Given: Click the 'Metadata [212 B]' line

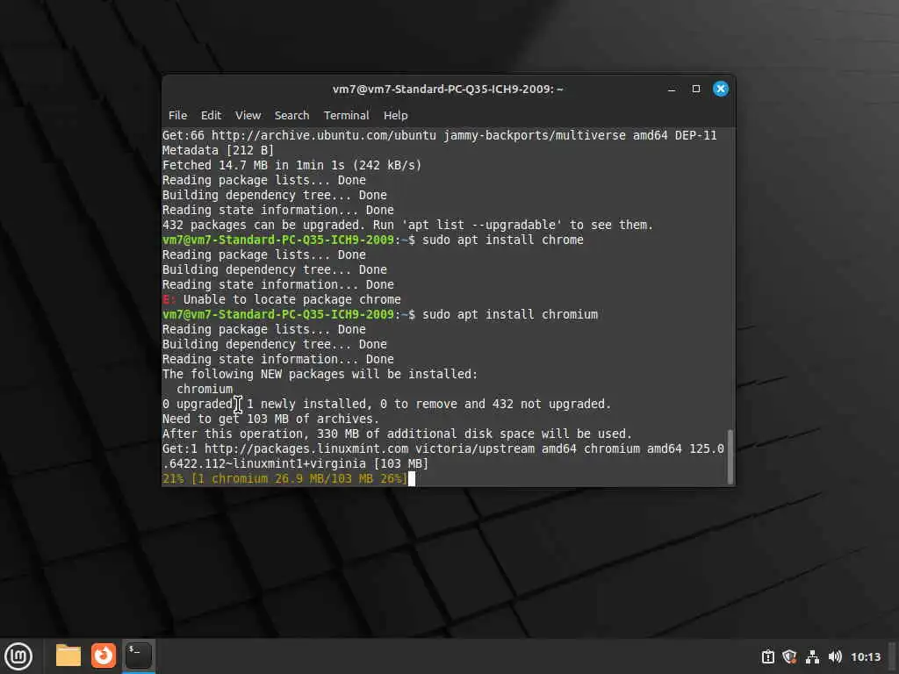Looking at the screenshot, I should (218, 150).
